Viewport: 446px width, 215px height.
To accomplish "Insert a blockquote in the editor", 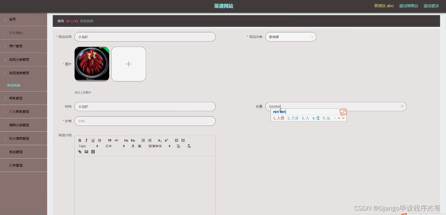I will (110, 140).
